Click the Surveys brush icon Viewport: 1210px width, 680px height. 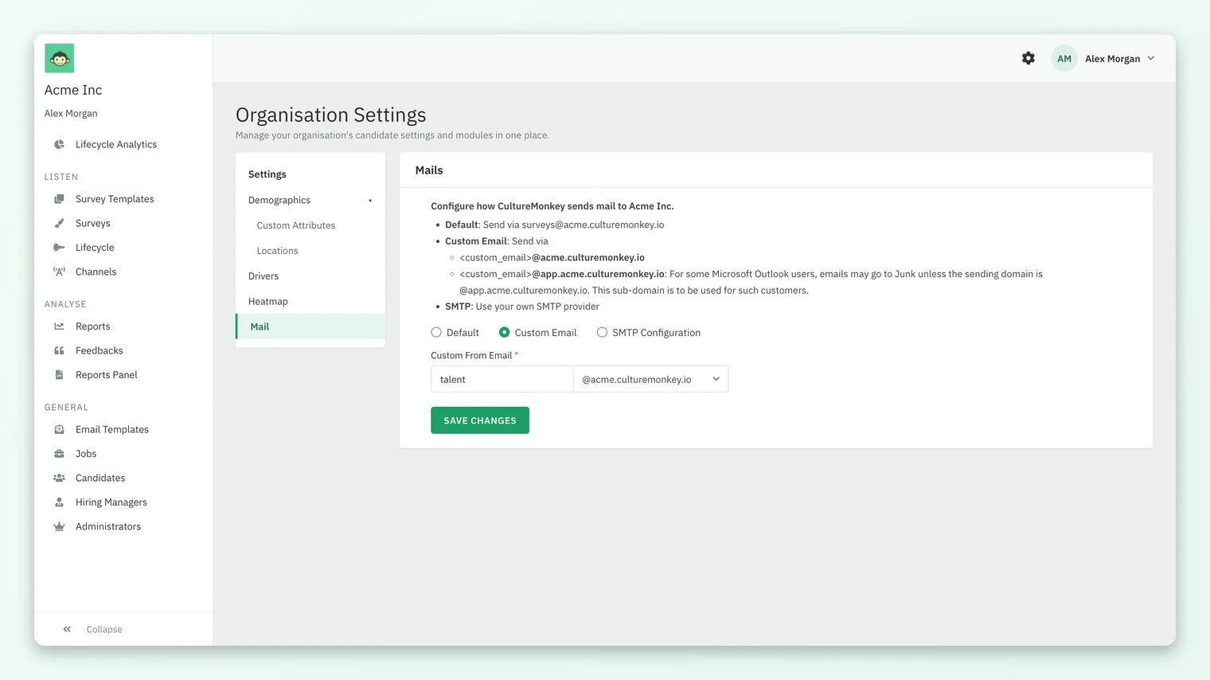59,223
